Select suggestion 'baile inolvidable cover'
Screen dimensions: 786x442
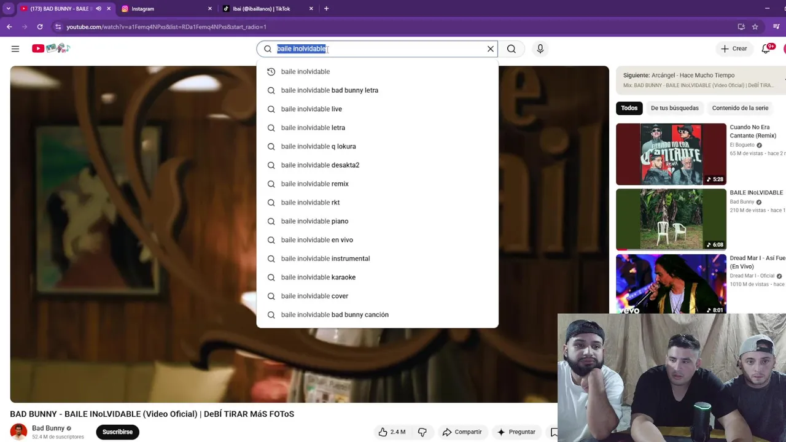click(x=377, y=296)
